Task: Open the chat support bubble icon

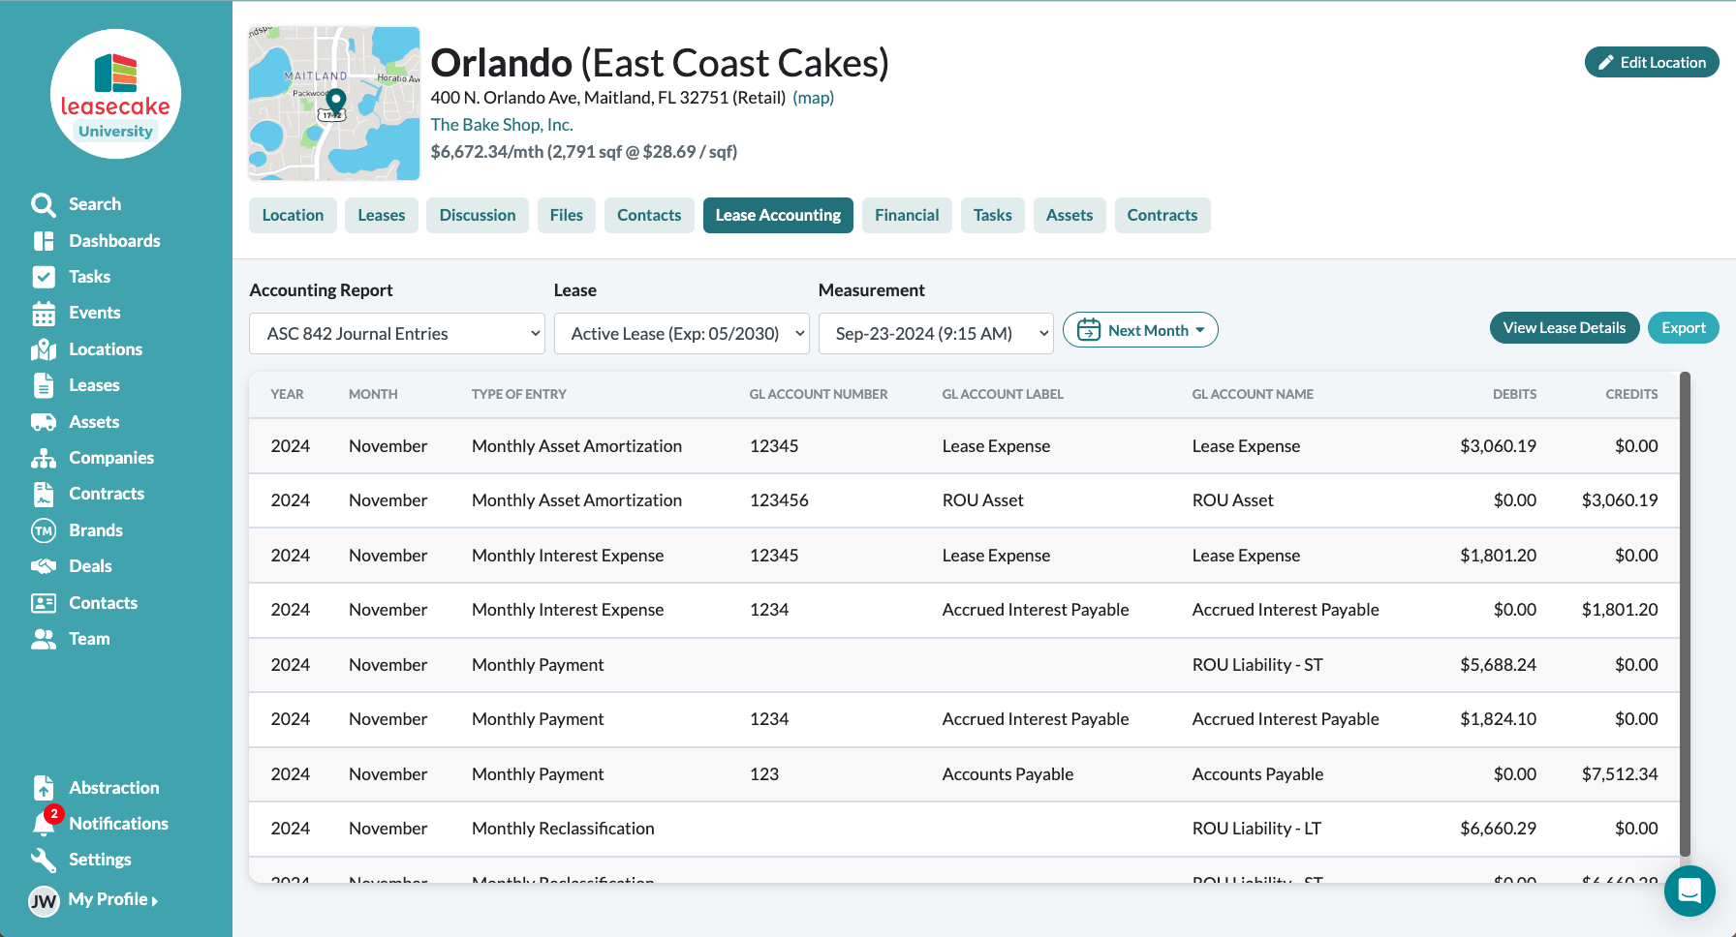Action: [x=1689, y=891]
